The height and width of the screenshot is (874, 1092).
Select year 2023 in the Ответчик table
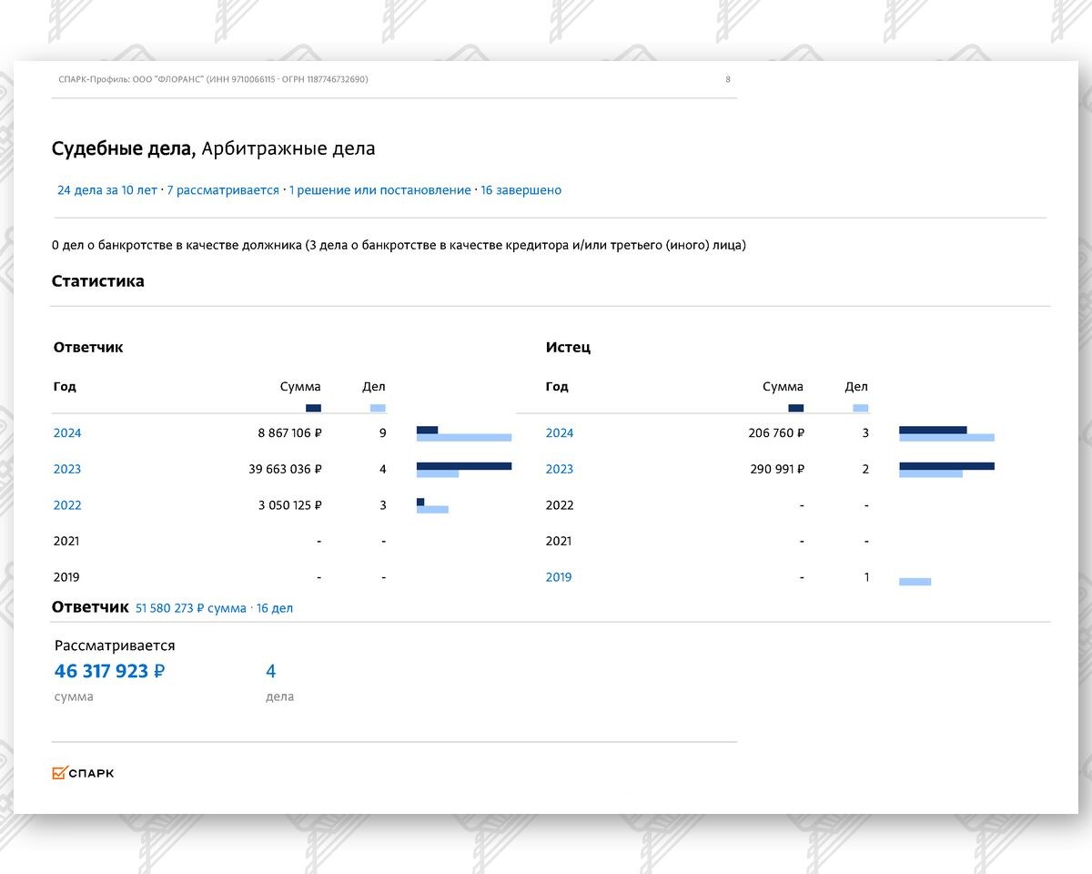point(67,470)
